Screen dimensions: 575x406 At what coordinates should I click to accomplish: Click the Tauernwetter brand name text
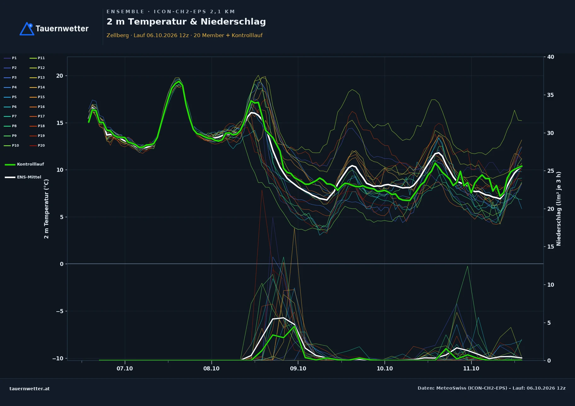tap(62, 29)
